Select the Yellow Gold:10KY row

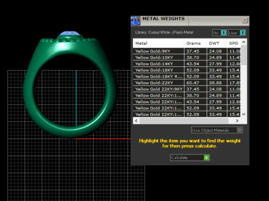(x=187, y=58)
